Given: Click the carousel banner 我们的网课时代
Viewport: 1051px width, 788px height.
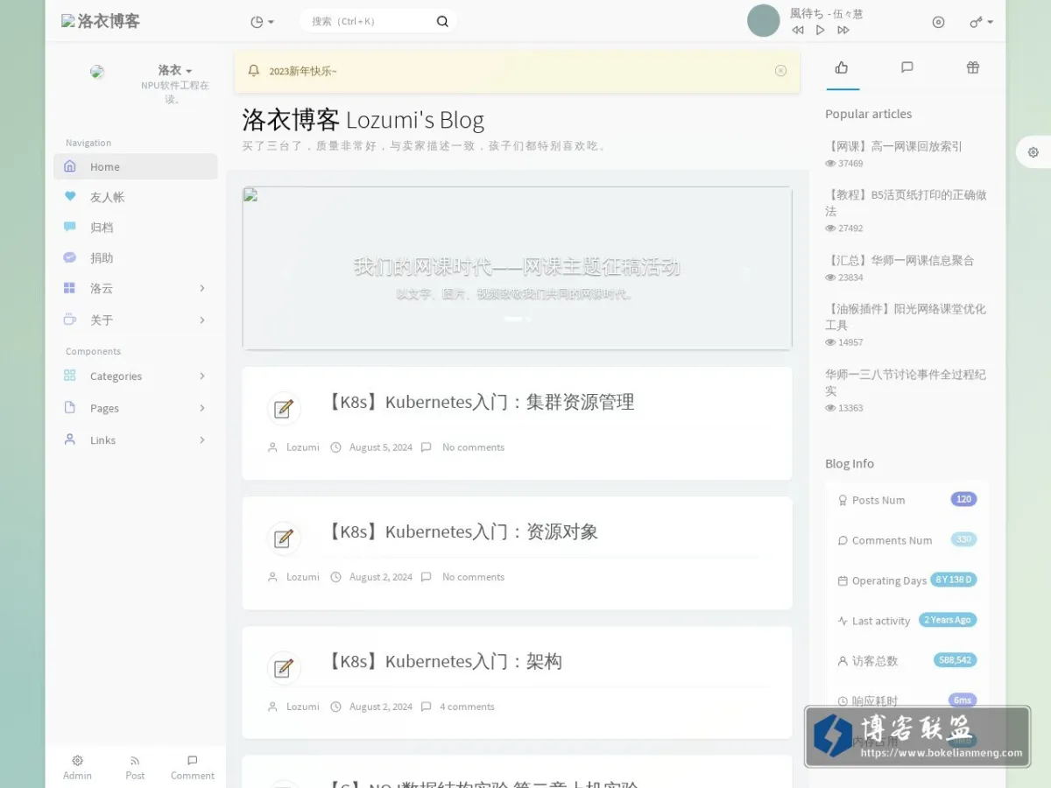Looking at the screenshot, I should [517, 268].
